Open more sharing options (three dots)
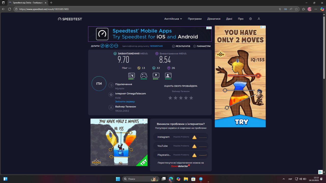This screenshot has width=326, height=183. click(116, 46)
